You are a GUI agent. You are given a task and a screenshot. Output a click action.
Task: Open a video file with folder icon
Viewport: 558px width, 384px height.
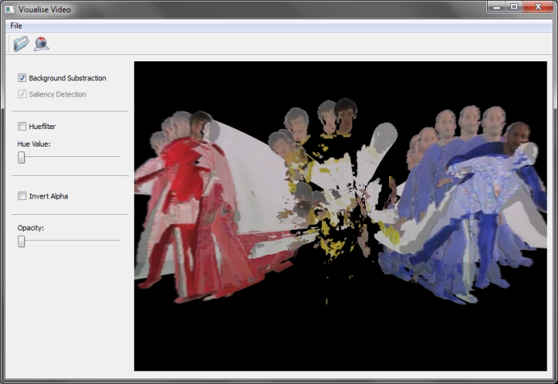[x=21, y=44]
